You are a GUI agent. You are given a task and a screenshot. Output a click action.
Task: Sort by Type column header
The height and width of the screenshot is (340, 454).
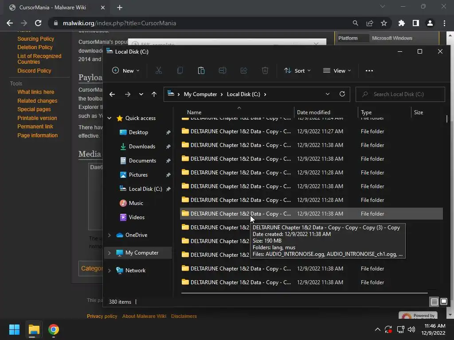click(366, 112)
